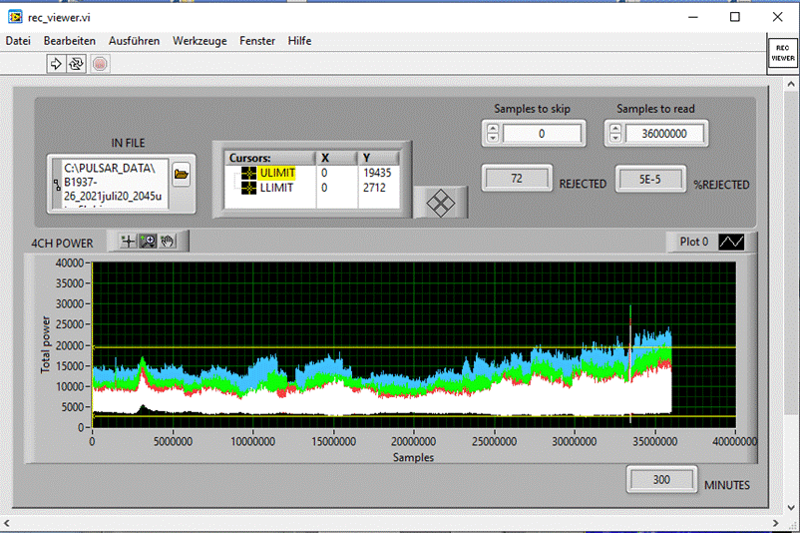Decrement Samples to skip value
Screen dimensions: 800x533
point(493,138)
